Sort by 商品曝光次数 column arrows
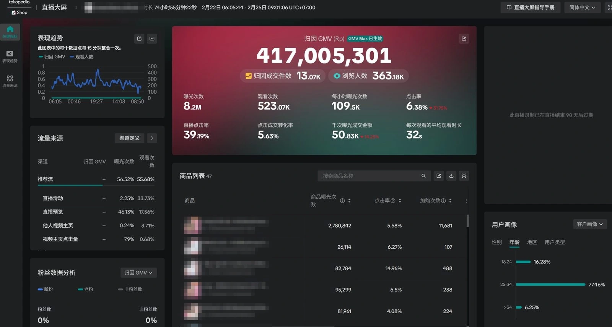The image size is (612, 327). click(349, 201)
